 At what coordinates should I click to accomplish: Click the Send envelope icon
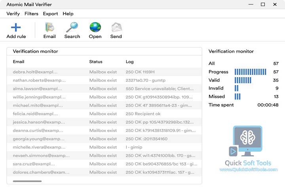click(116, 27)
